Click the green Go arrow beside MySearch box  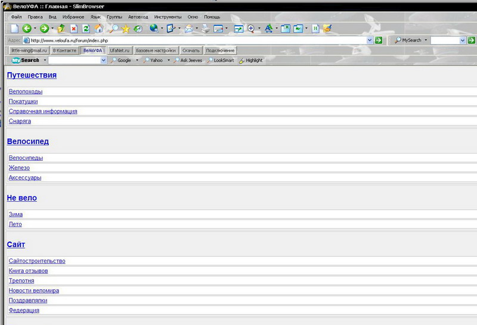coord(471,40)
